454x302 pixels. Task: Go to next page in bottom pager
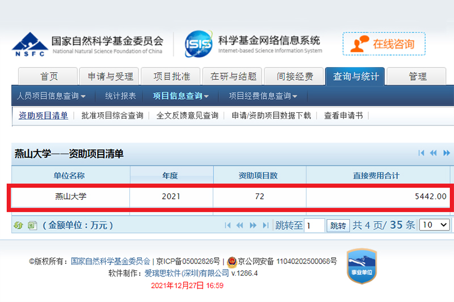(x=254, y=226)
